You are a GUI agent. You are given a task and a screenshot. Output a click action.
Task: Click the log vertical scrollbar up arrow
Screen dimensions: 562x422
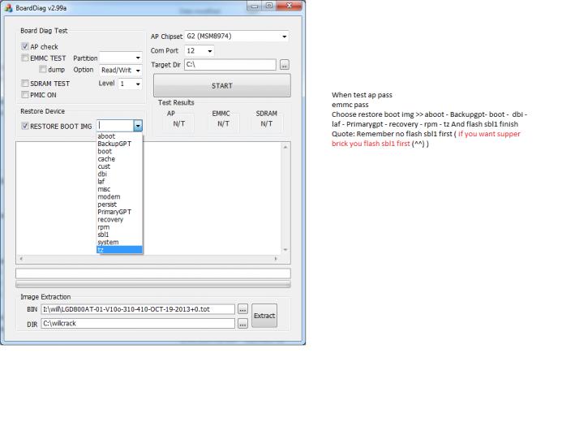285,148
